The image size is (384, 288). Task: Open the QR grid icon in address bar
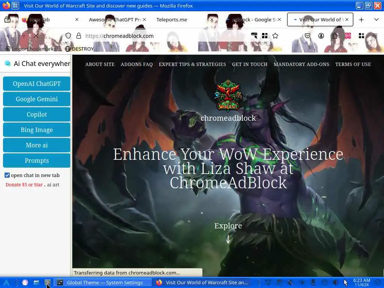[x=265, y=36]
